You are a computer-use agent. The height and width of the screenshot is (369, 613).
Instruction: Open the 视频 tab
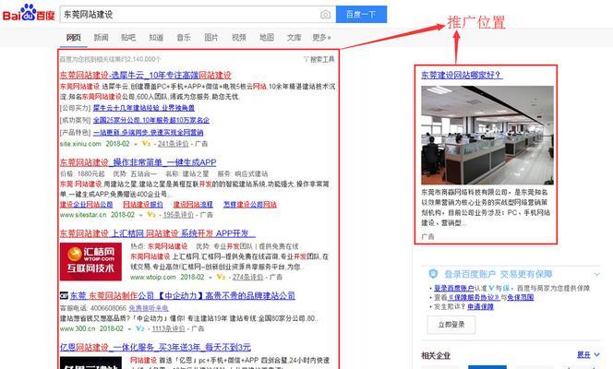coord(239,38)
